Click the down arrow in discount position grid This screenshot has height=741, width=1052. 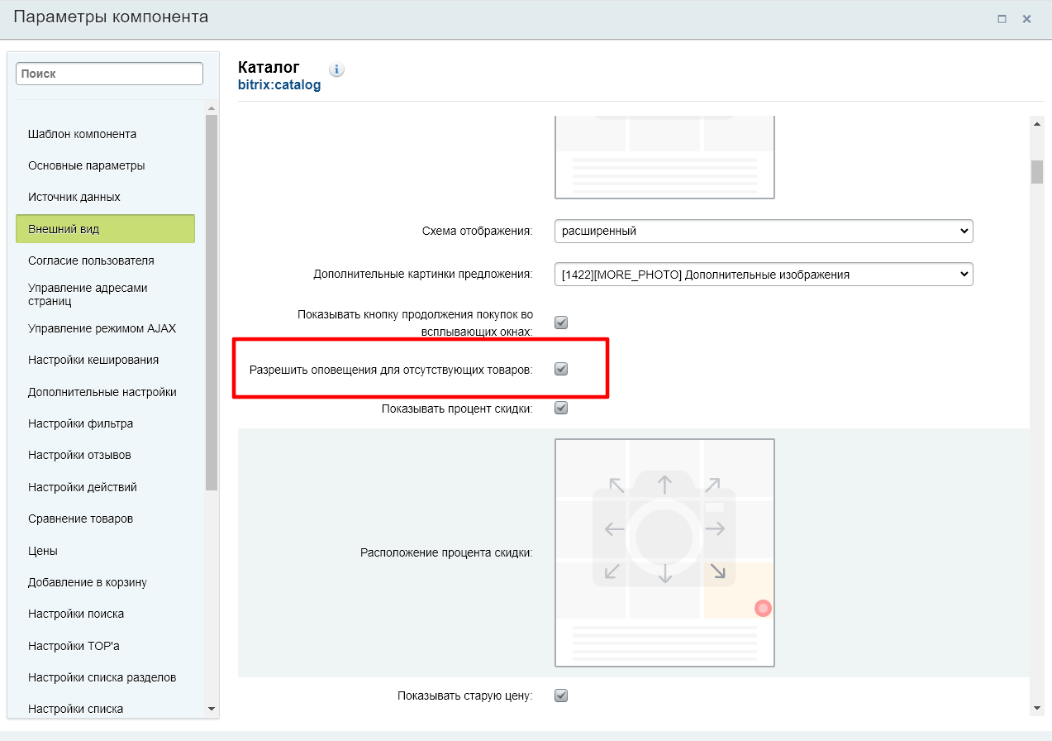(664, 574)
